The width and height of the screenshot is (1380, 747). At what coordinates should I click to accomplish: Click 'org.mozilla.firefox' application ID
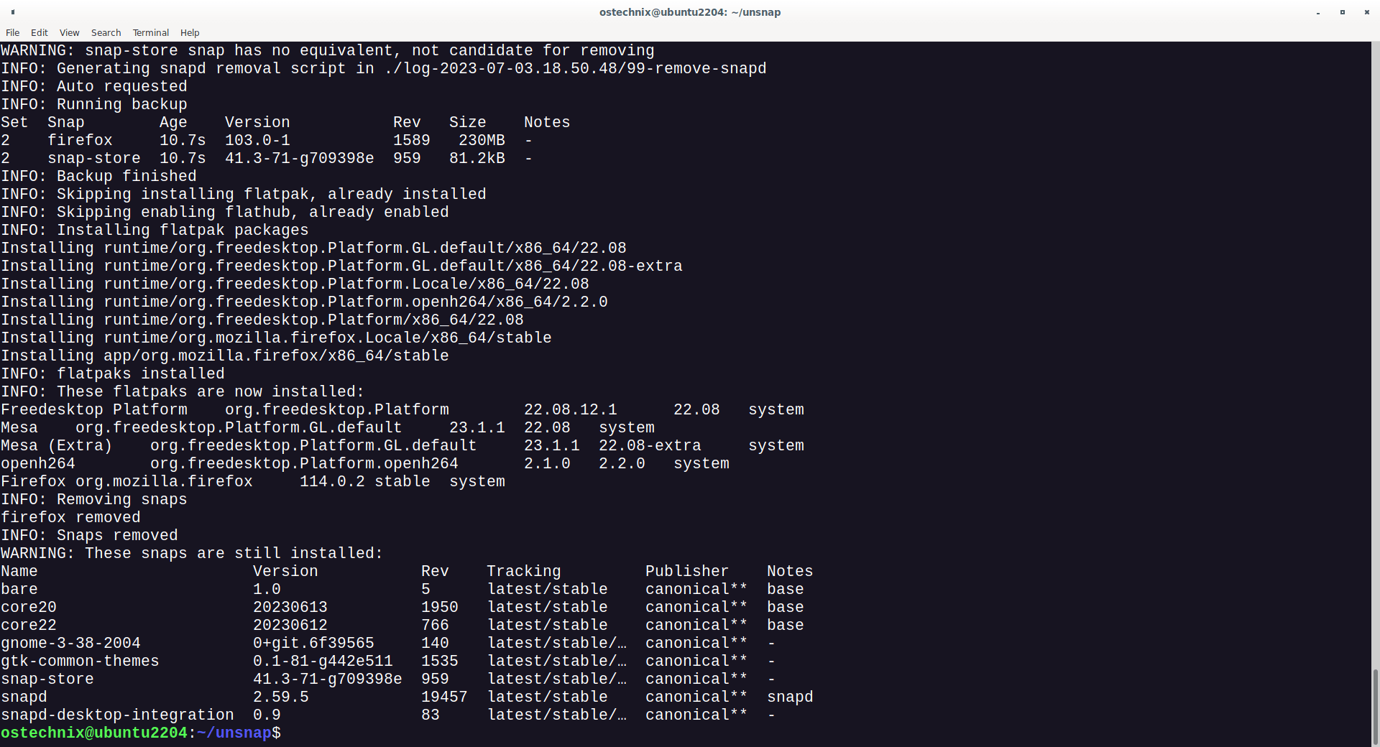(x=164, y=481)
